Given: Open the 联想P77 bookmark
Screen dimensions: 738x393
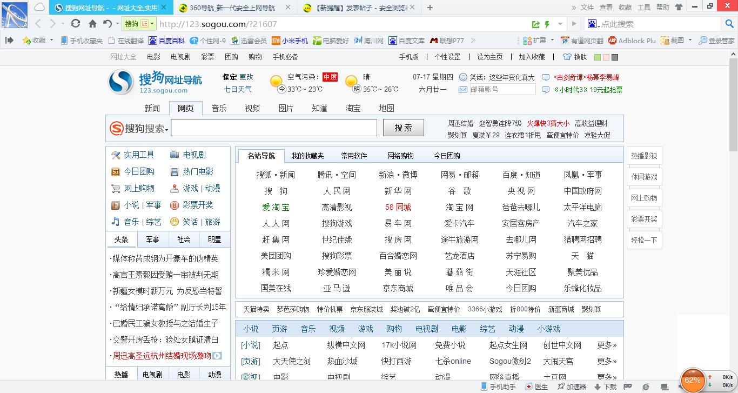Looking at the screenshot, I should [447, 41].
